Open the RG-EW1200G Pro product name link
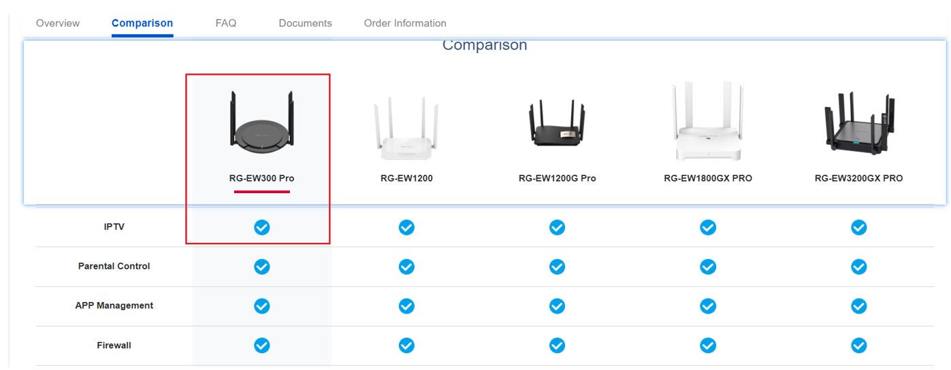 point(558,178)
